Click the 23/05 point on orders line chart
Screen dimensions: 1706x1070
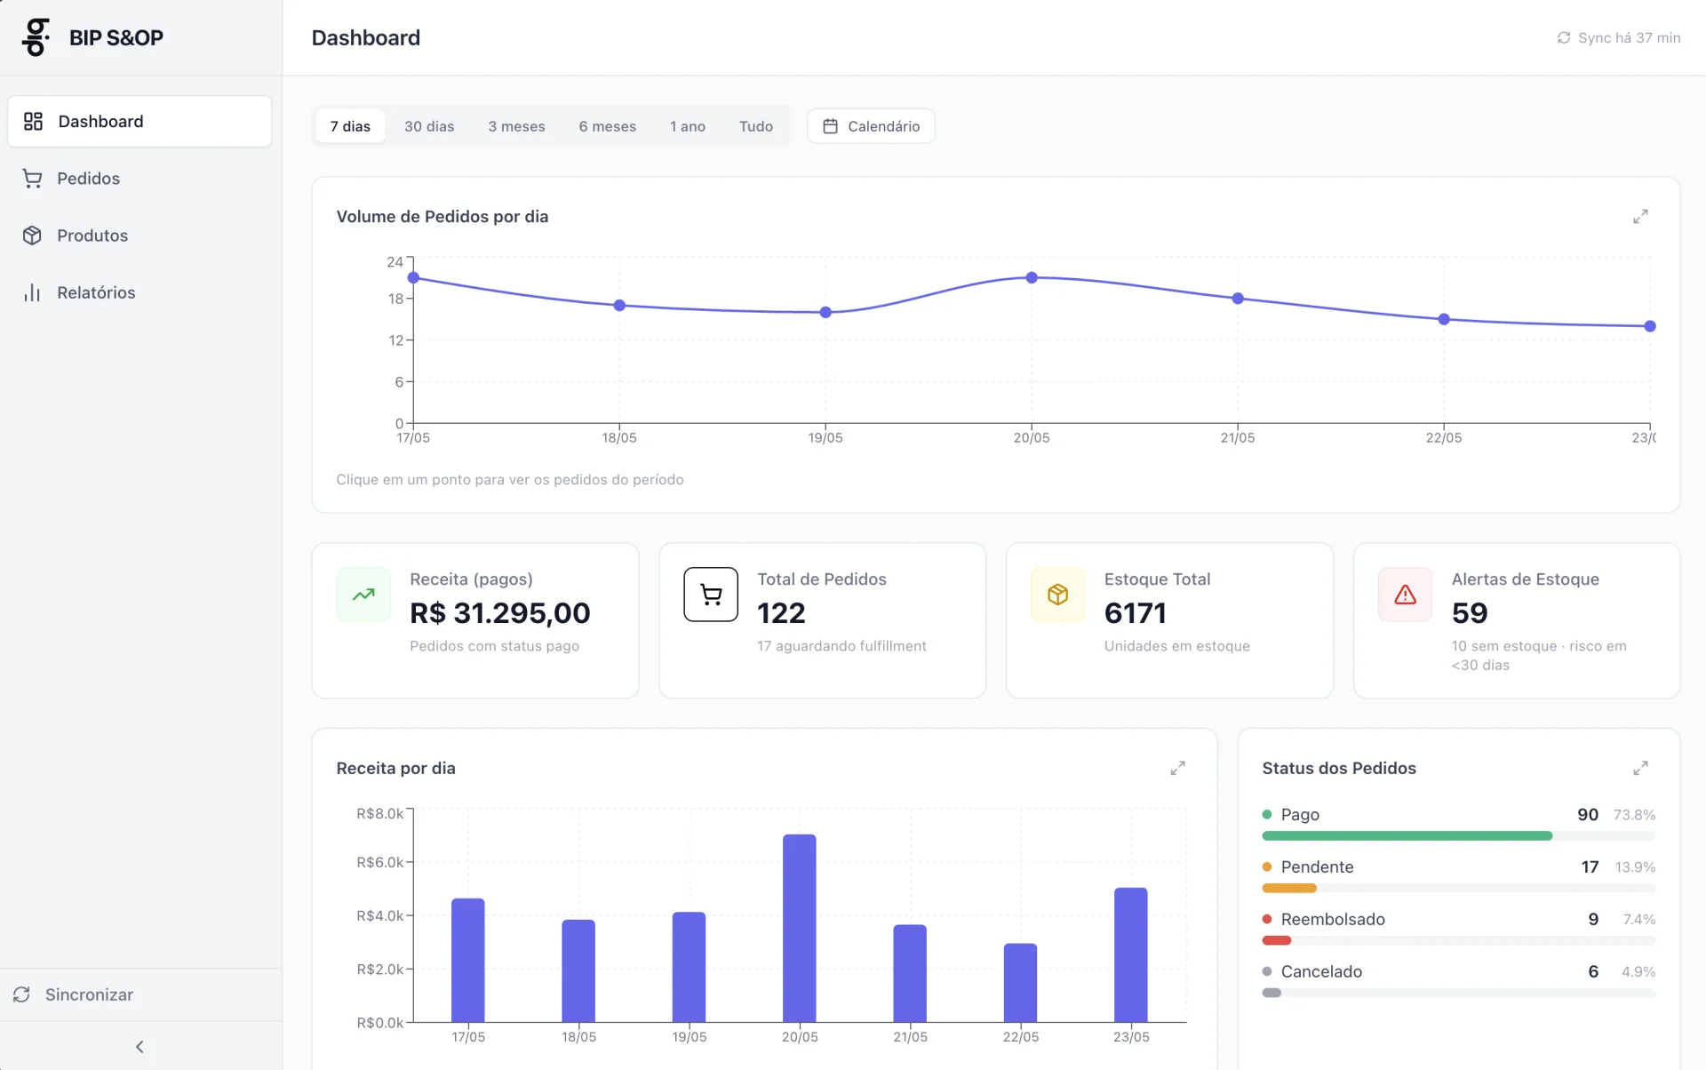point(1650,326)
